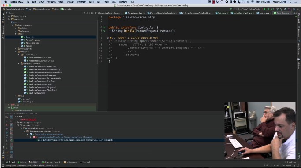Collapse the src folder in project tree

click(x=9, y=22)
